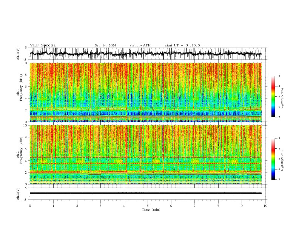Click the "station=ATH" header label
The image size is (299, 231).
140,45
